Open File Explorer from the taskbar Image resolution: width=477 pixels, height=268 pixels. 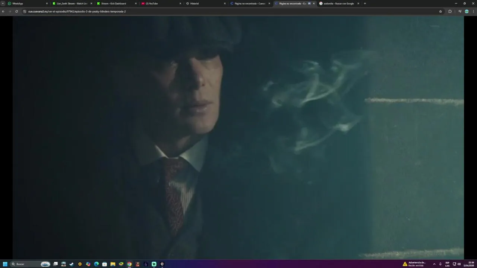[x=113, y=264]
